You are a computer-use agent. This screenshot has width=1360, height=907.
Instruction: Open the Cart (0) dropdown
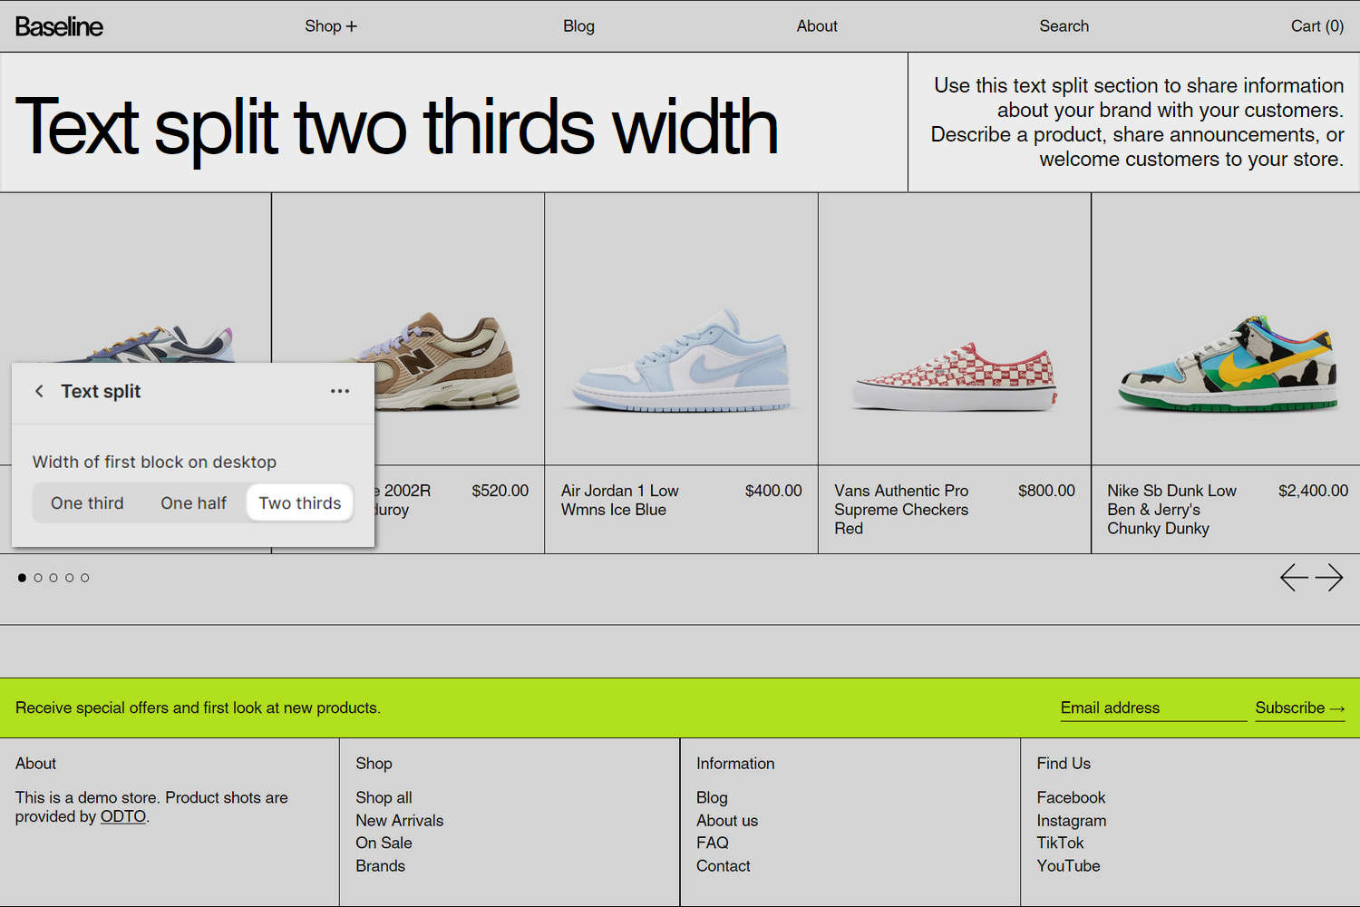tap(1316, 26)
